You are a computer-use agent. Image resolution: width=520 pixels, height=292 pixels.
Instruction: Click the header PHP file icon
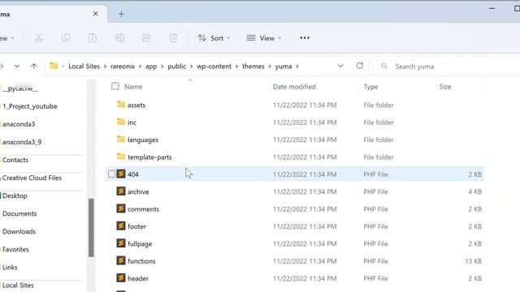121,277
